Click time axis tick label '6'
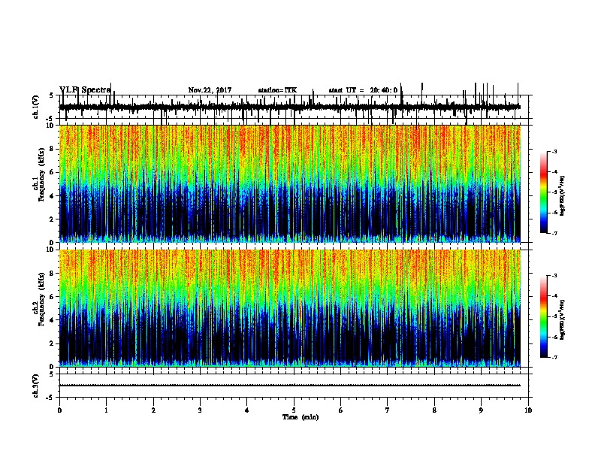This screenshot has height=460, width=595. [341, 410]
